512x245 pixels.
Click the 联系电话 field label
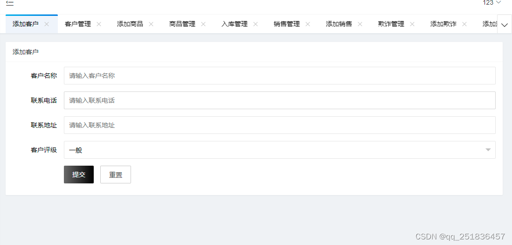(x=44, y=100)
